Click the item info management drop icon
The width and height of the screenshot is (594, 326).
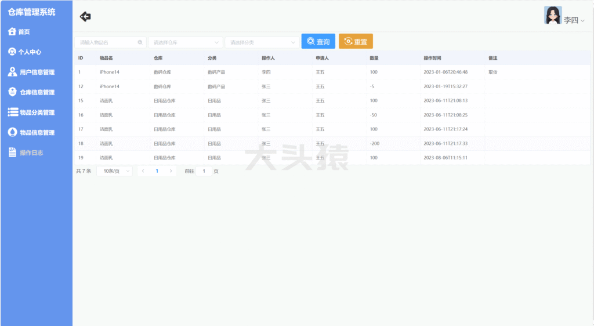click(x=13, y=132)
